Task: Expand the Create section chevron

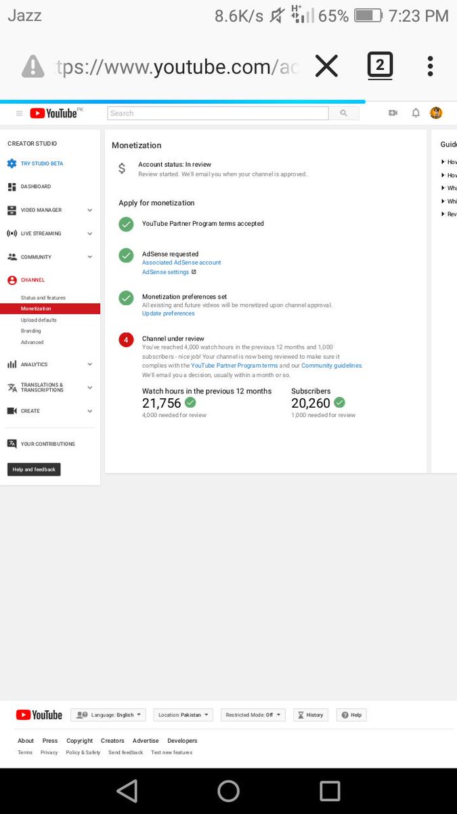Action: click(90, 411)
